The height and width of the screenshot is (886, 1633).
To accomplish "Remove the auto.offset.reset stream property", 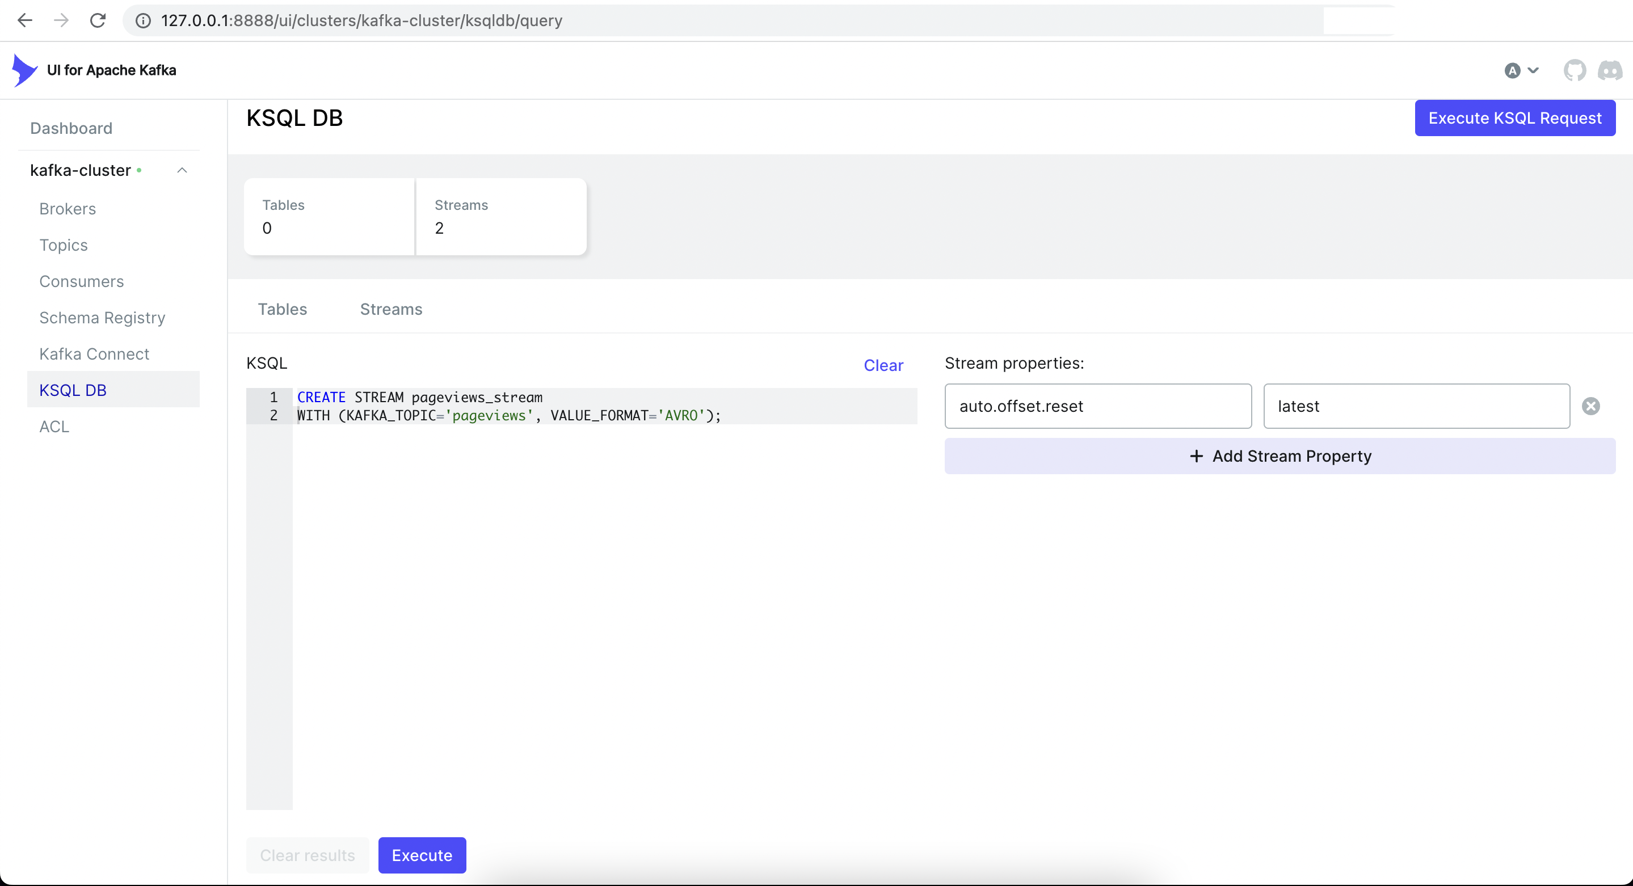I will (x=1590, y=406).
